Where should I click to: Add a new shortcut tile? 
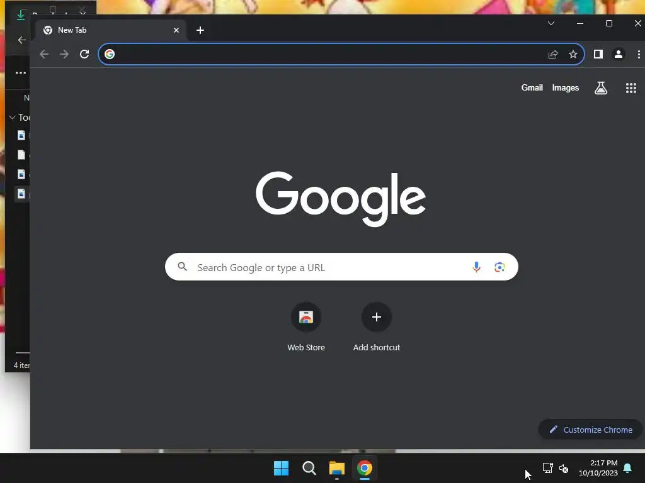click(377, 327)
